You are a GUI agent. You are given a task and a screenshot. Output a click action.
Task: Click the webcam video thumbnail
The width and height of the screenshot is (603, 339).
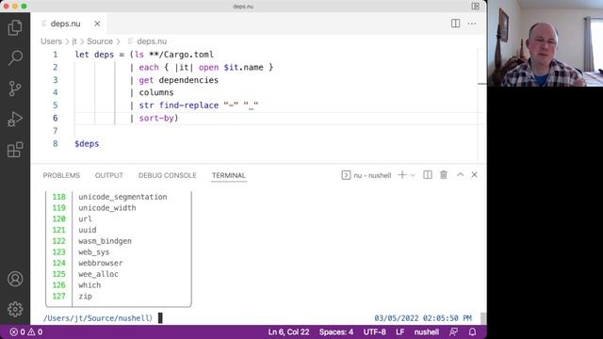tap(545, 43)
